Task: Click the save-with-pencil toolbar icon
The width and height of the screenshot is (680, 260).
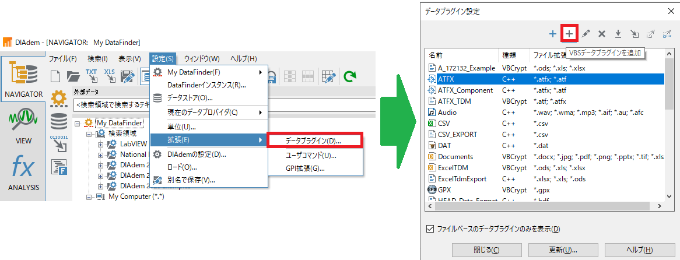Action: [128, 76]
